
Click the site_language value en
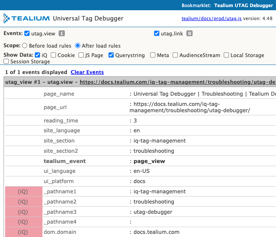pos(136,131)
